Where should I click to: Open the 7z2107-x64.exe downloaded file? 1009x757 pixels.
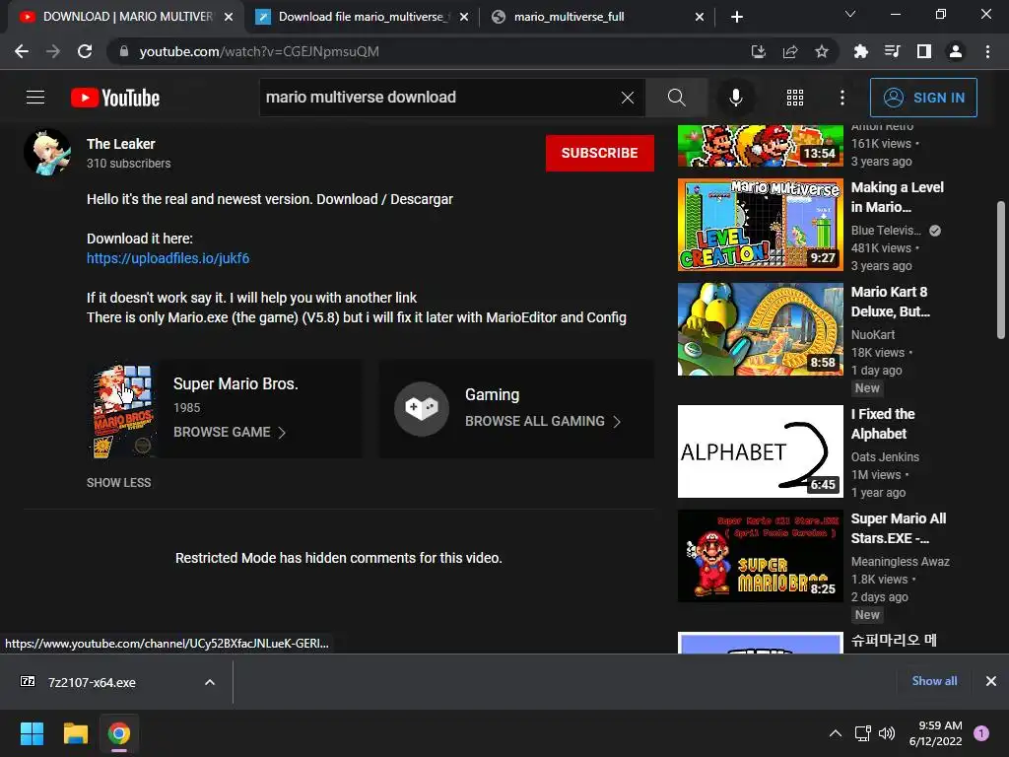pyautogui.click(x=92, y=682)
